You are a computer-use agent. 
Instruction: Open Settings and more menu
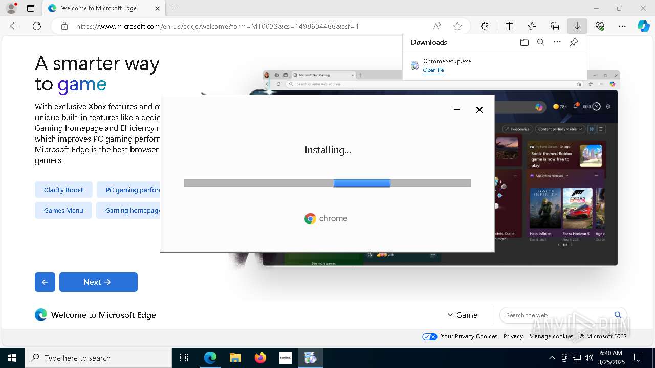tap(622, 26)
